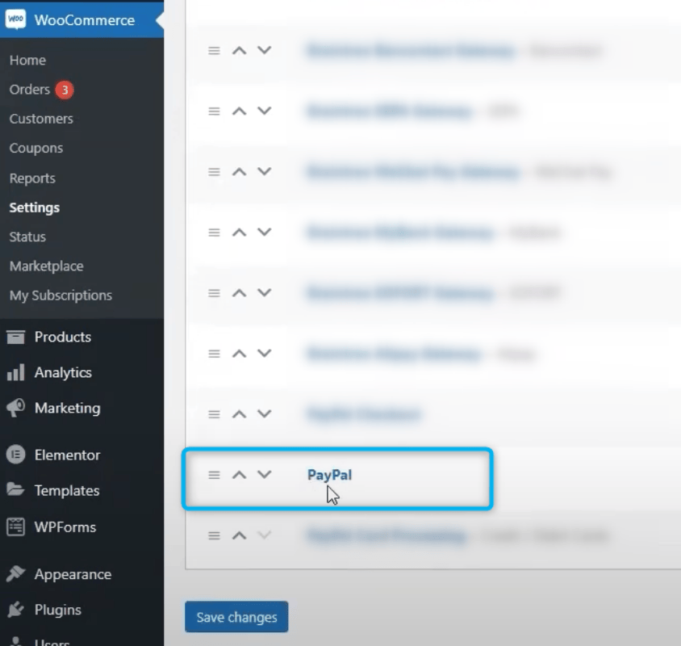Save changes to payment settings

(236, 617)
